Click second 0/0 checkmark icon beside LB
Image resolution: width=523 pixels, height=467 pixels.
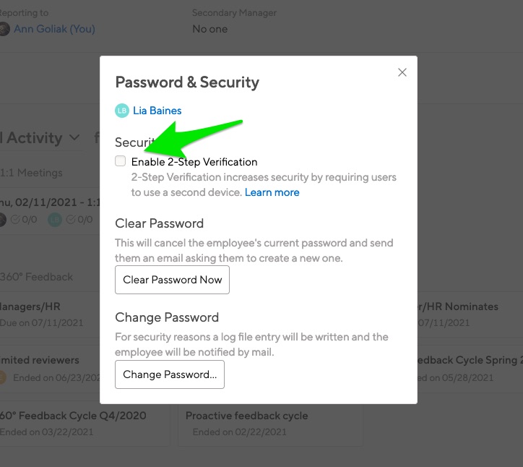coord(71,219)
